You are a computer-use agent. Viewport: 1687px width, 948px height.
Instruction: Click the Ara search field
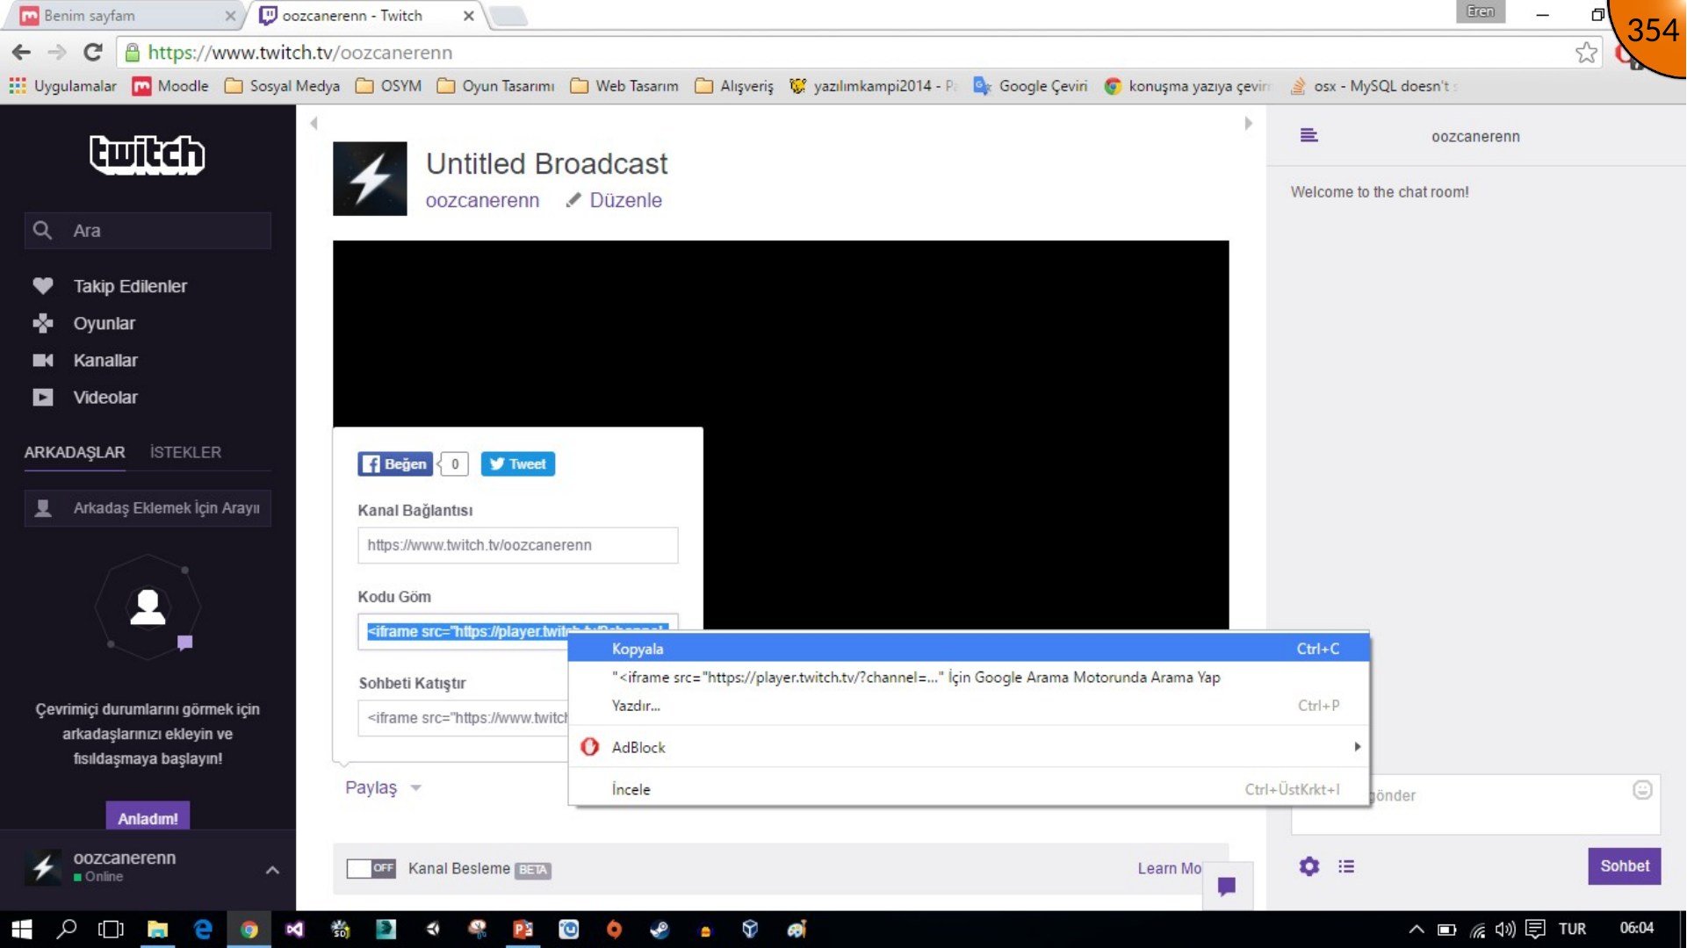click(148, 230)
